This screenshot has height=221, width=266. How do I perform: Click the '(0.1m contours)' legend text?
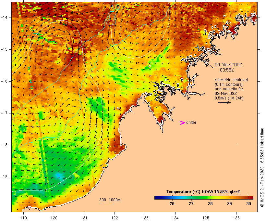click(x=229, y=84)
